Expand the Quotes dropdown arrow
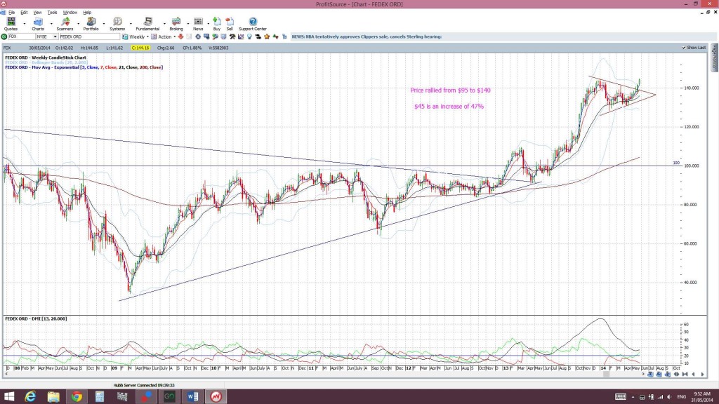The height and width of the screenshot is (404, 719). click(x=25, y=23)
